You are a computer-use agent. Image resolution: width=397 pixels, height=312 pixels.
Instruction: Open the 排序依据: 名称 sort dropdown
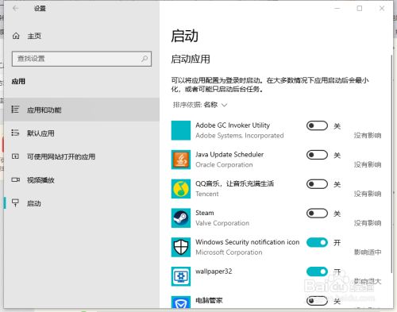200,105
